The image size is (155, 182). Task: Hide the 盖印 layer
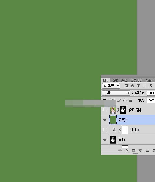click(105, 140)
